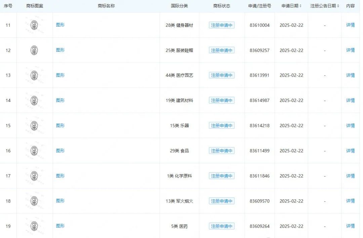
Task: Sort by 注册公告日期 column arrows
Action: [338, 6]
